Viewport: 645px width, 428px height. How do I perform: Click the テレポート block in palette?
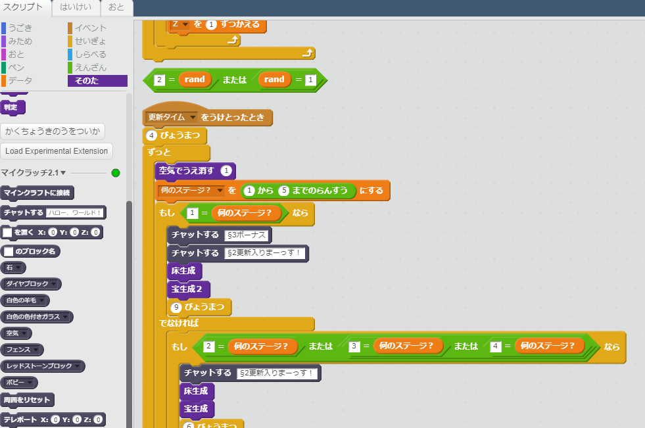coord(20,419)
